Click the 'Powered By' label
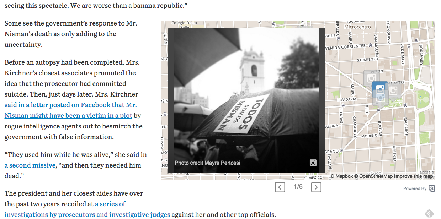The image size is (441, 219). 415,189
